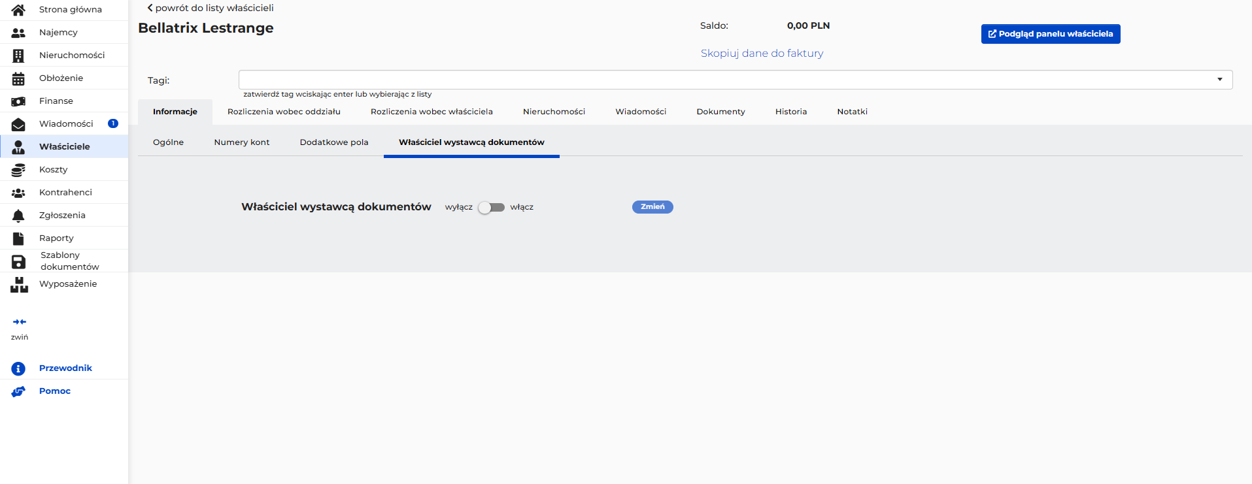Open the Historia tab
Screen dimensions: 1252x484
pyautogui.click(x=791, y=112)
